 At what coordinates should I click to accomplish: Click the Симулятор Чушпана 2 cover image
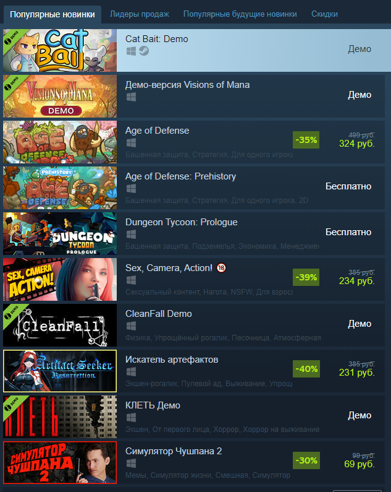60,463
